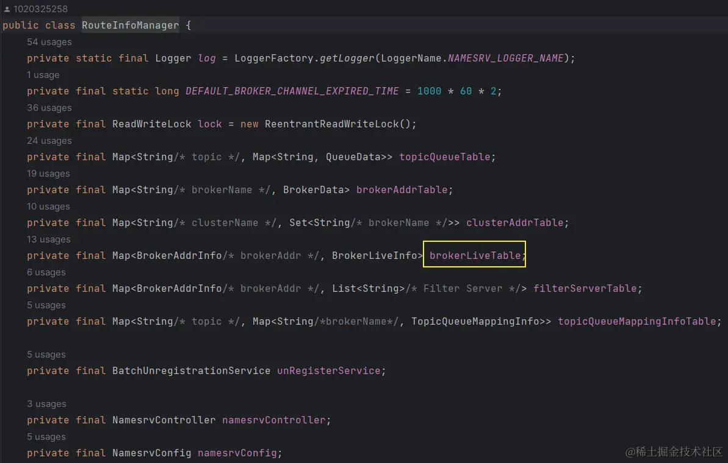The height and width of the screenshot is (463, 728).
Task: Click the ReadWriteLock type name
Action: click(x=152, y=124)
